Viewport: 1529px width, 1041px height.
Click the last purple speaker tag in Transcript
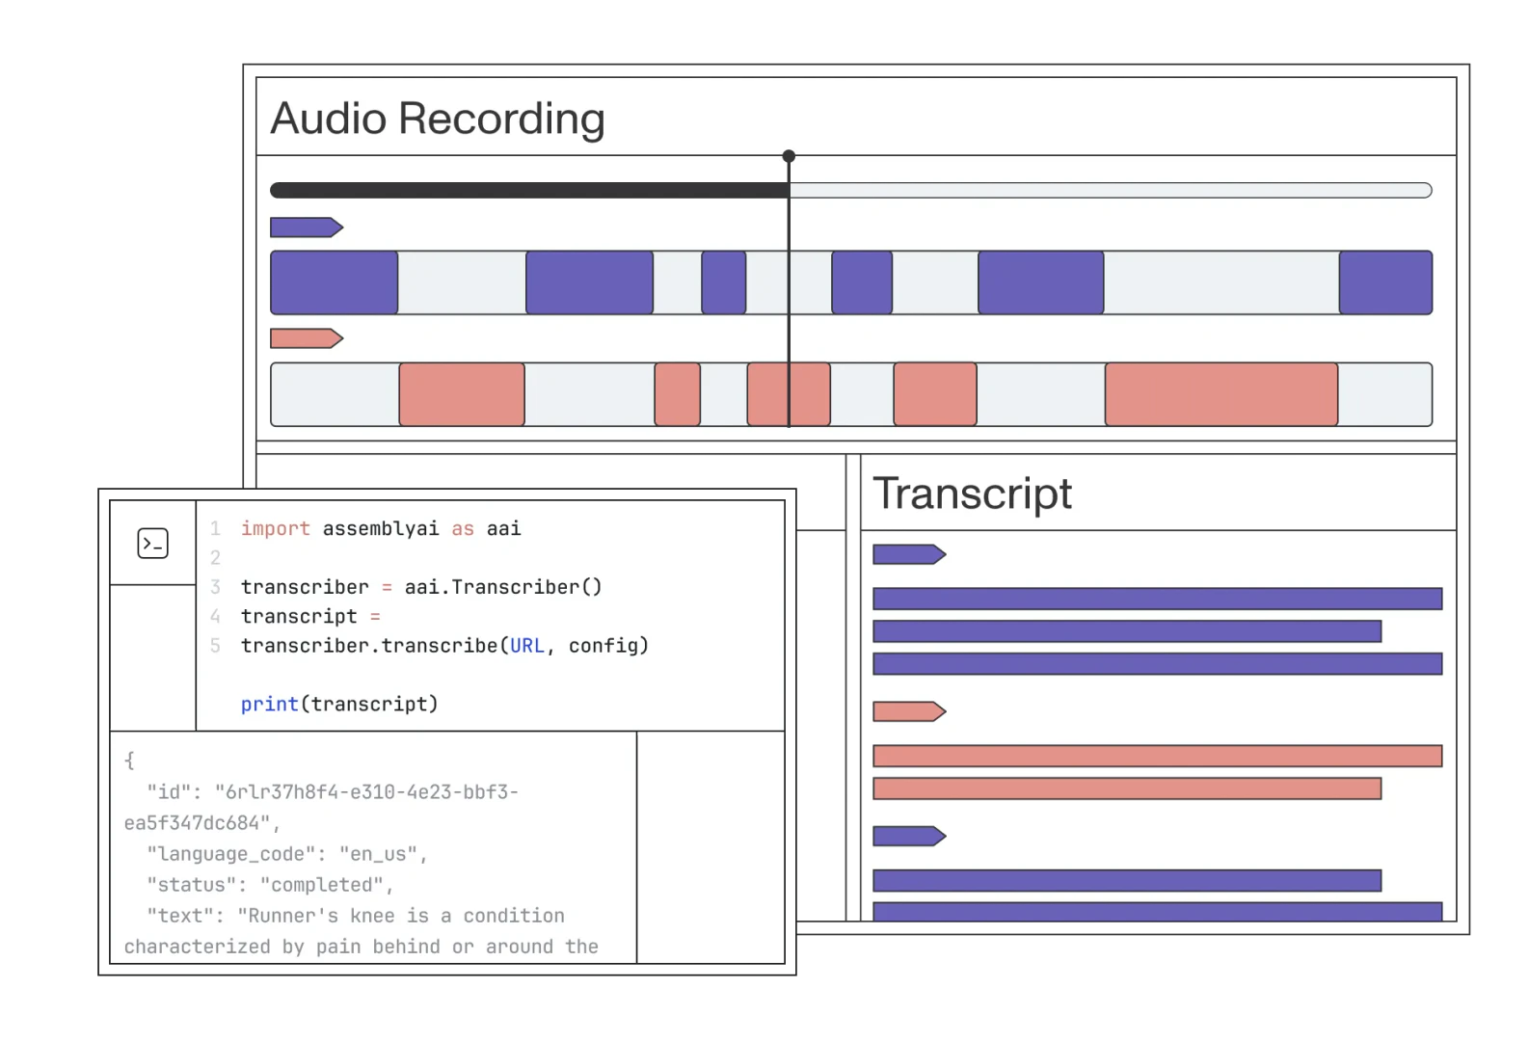pos(908,836)
